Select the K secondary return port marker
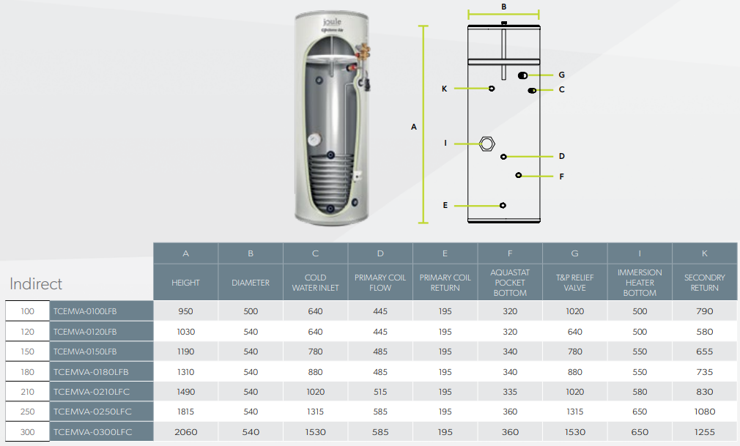The width and height of the screenshot is (740, 446). [492, 89]
